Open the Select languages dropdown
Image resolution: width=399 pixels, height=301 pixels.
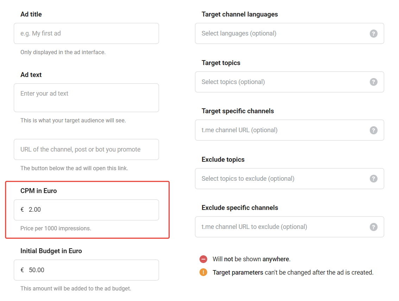coord(289,33)
